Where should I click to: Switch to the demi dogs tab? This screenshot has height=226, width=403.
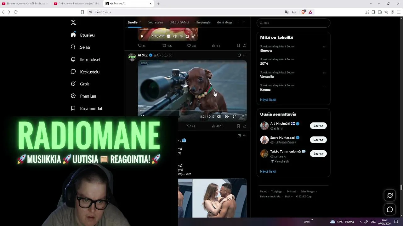click(224, 22)
